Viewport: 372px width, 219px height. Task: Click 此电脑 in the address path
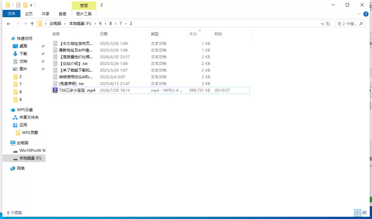pos(55,24)
